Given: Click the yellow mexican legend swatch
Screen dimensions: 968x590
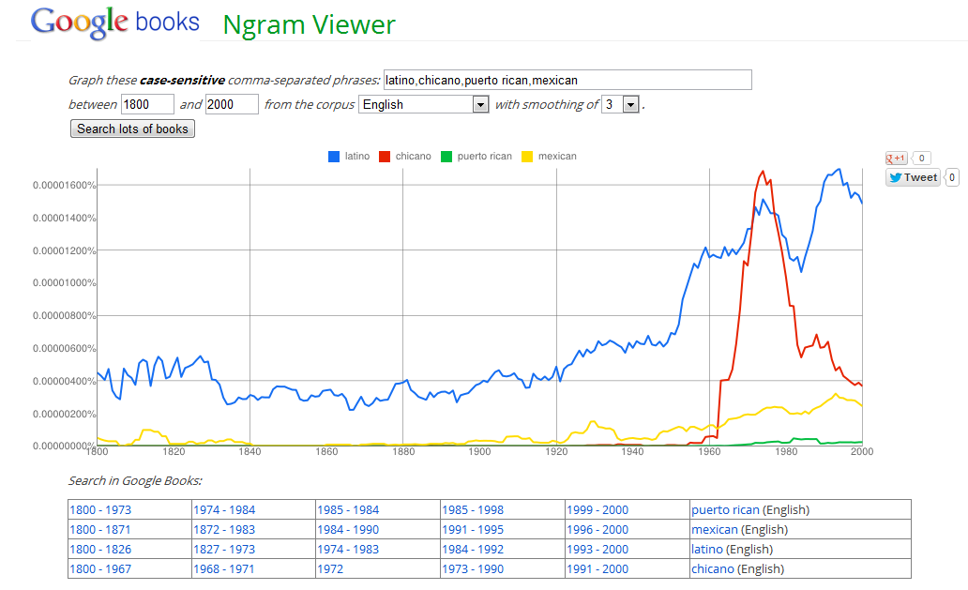Looking at the screenshot, I should tap(525, 157).
